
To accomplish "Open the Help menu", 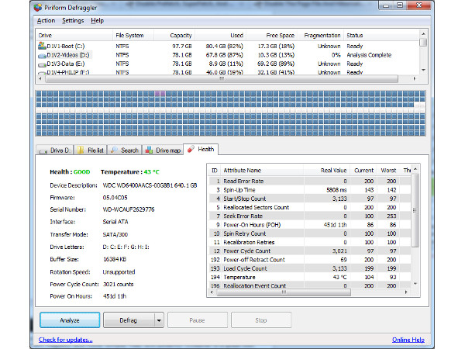I will coord(98,20).
